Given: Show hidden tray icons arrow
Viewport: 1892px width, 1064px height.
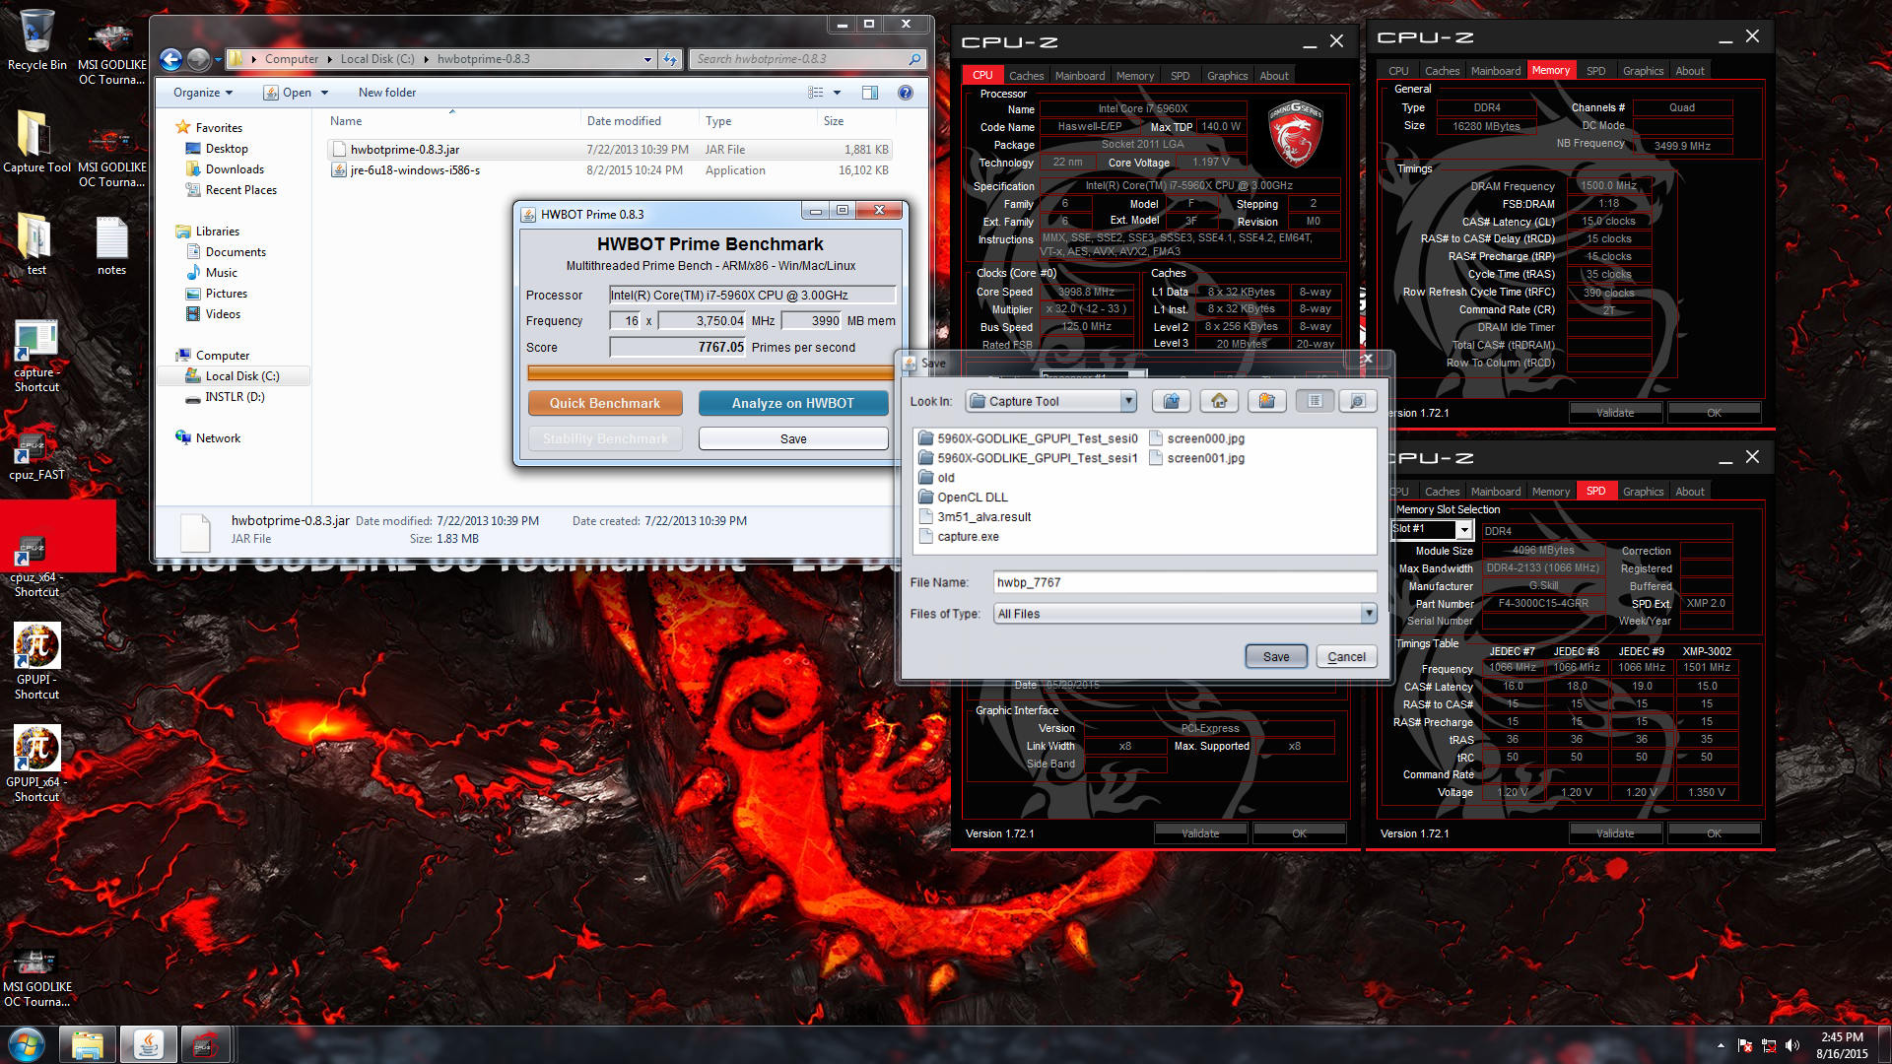Looking at the screenshot, I should (x=1721, y=1045).
